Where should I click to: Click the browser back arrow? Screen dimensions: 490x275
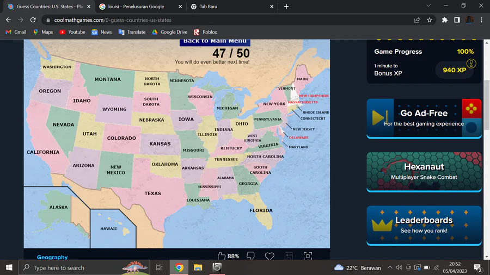(x=8, y=20)
